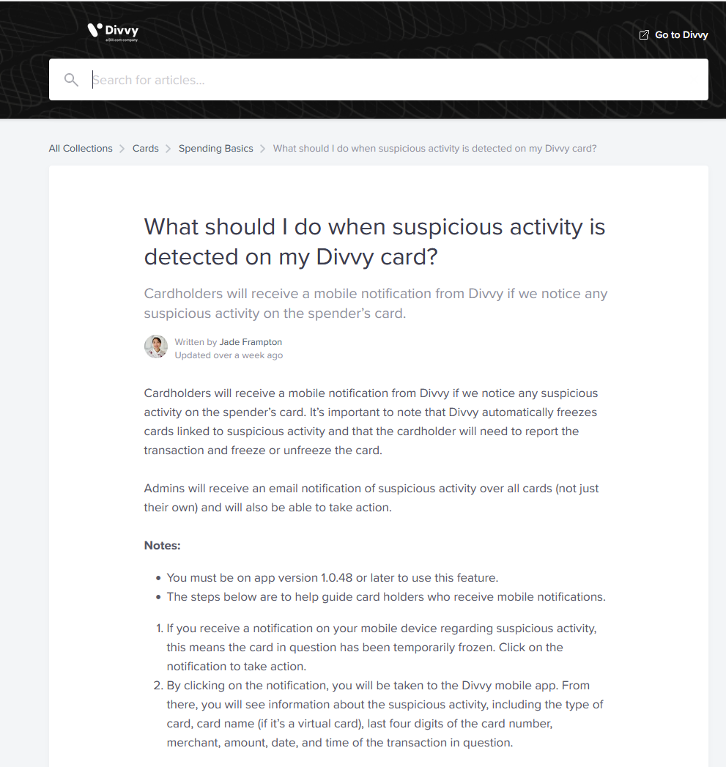Image resolution: width=726 pixels, height=767 pixels.
Task: Go to All Collections breadcrumb
Action: tap(81, 149)
